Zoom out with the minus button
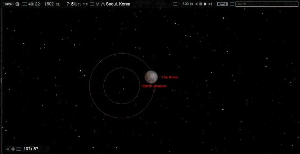The height and width of the screenshot is (154, 300). tap(8, 149)
